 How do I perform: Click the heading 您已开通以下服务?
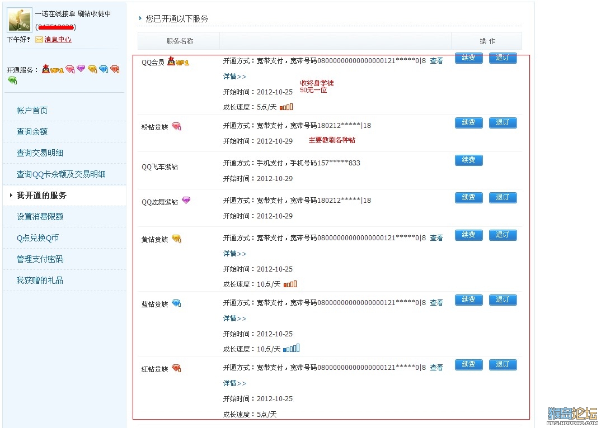pos(177,19)
